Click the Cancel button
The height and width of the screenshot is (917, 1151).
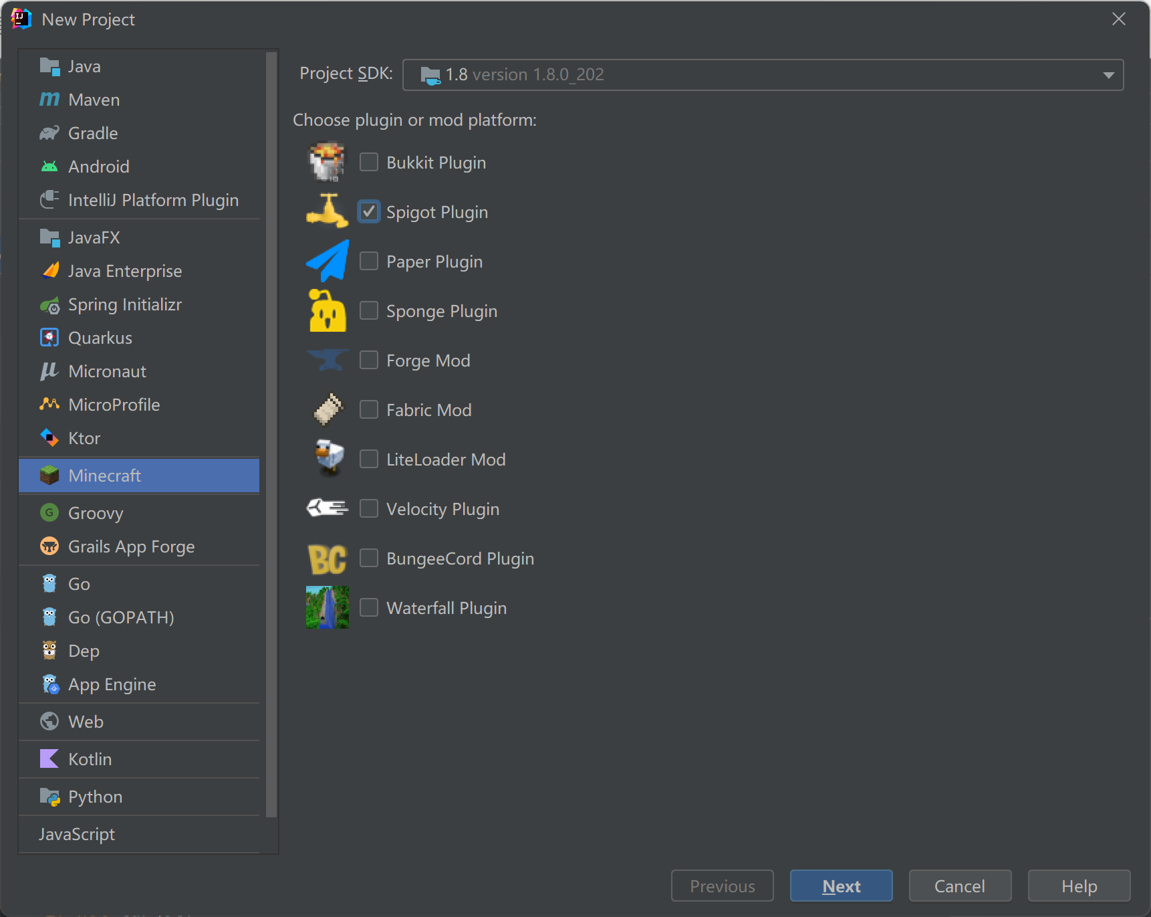point(960,886)
